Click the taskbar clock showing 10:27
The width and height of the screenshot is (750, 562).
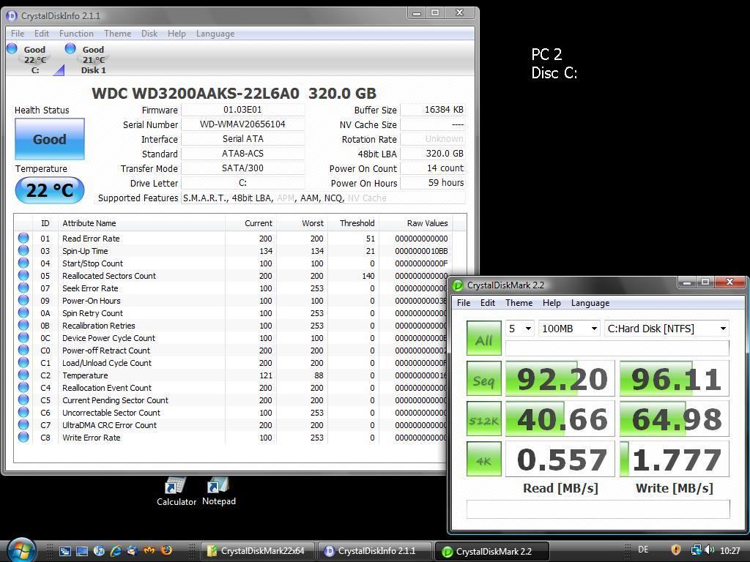point(730,550)
